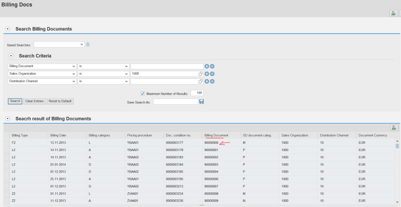Viewport: 401px width, 207px height.
Task: Uncheck the Maximum Number of Results checkbox
Action: (x=143, y=93)
